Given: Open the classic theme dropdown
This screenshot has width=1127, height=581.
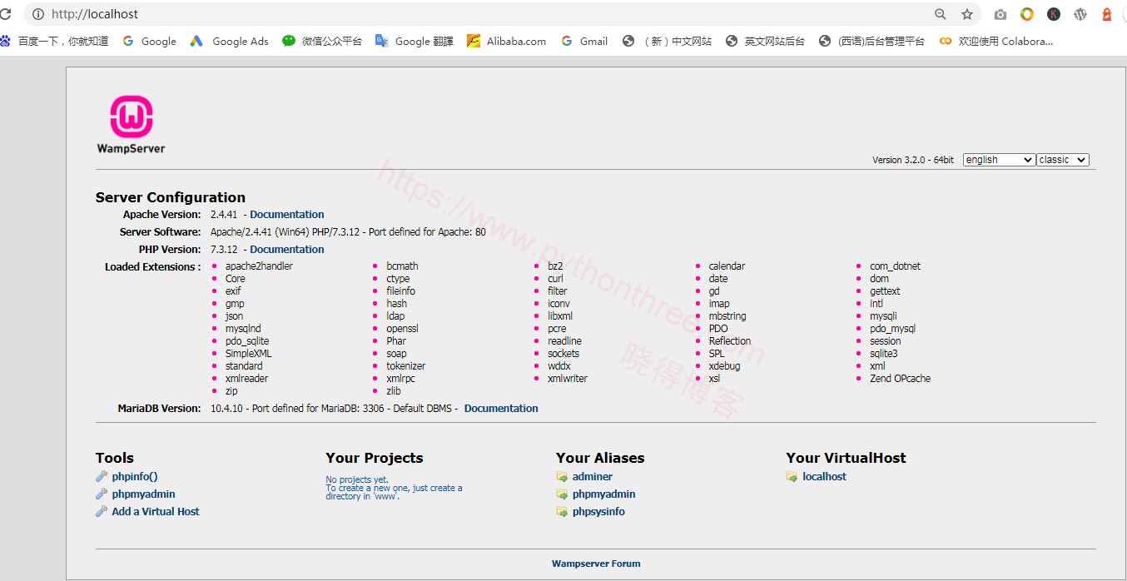Looking at the screenshot, I should tap(1063, 160).
